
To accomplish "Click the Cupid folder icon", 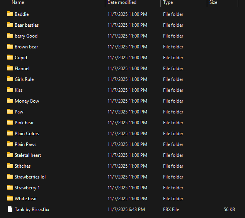I will [10, 58].
